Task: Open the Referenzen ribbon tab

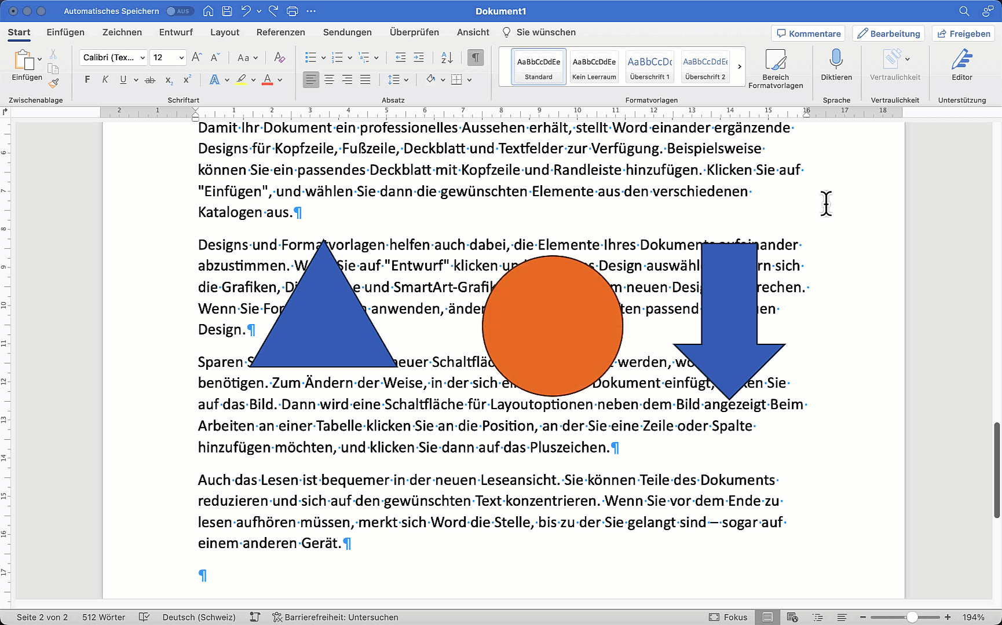Action: (x=280, y=32)
